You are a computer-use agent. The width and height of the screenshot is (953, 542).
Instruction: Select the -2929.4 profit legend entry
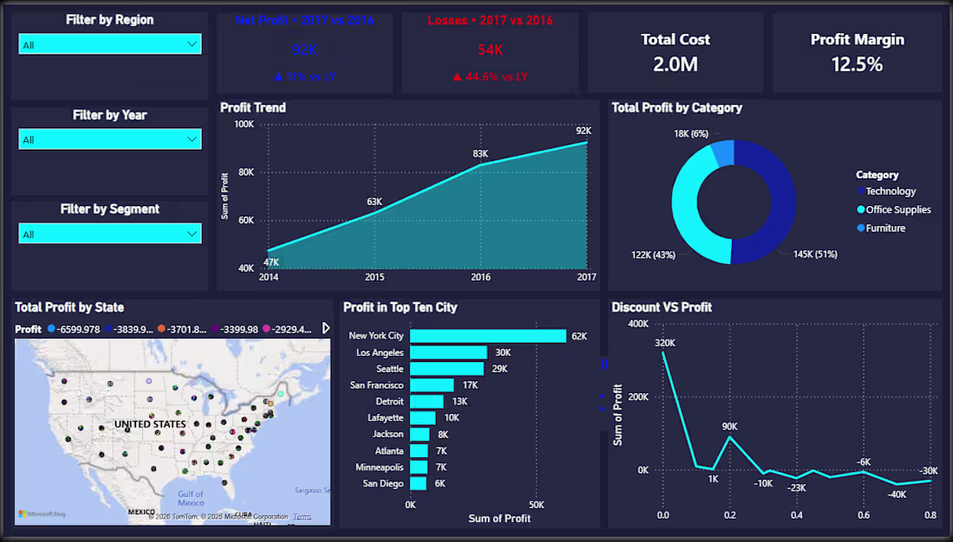287,329
